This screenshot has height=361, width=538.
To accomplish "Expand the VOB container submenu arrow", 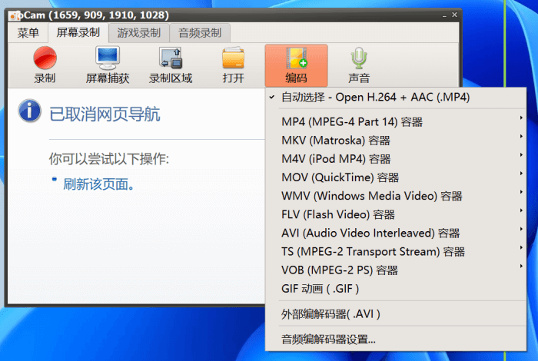I will pos(521,266).
